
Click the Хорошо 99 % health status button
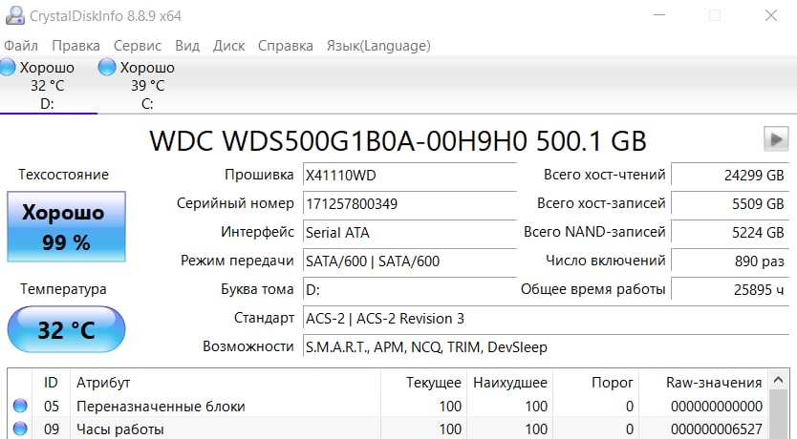pyautogui.click(x=66, y=226)
